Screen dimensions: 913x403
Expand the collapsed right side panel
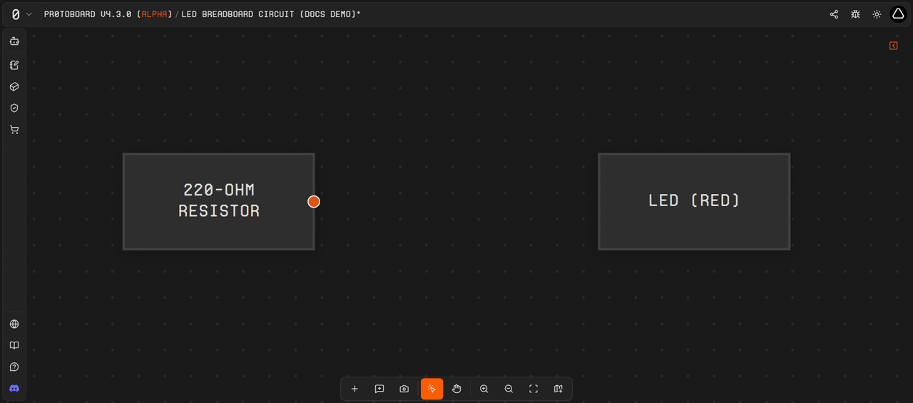[894, 46]
